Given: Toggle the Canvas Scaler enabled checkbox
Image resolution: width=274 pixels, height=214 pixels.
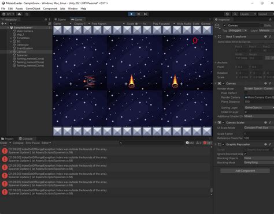Looking at the screenshot, I should tap(224, 122).
